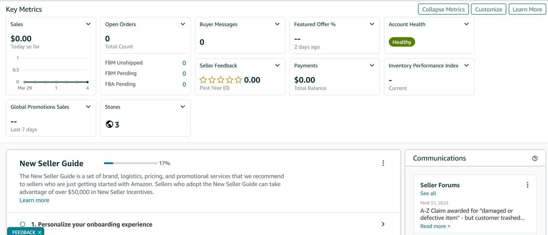548x235 pixels.
Task: Open the FEEDBACK tab
Action: pos(24,232)
